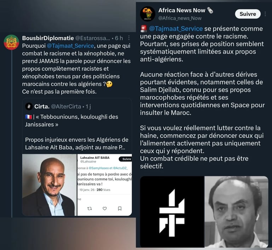Open the BousbirDiplomatie display name
Screen dimensions: 272x250
tap(48, 38)
